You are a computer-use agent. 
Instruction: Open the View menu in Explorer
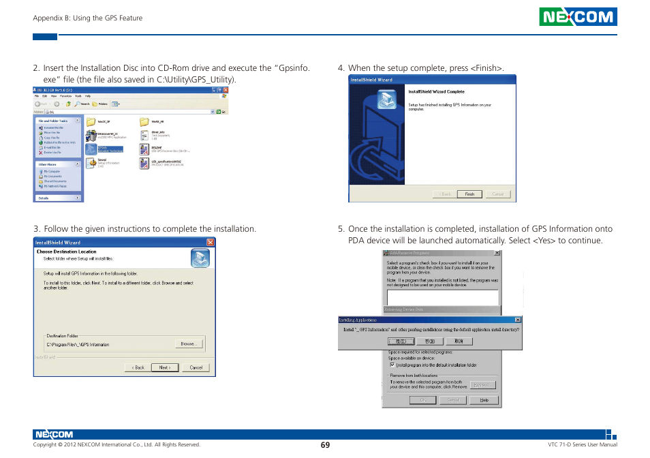coord(53,96)
